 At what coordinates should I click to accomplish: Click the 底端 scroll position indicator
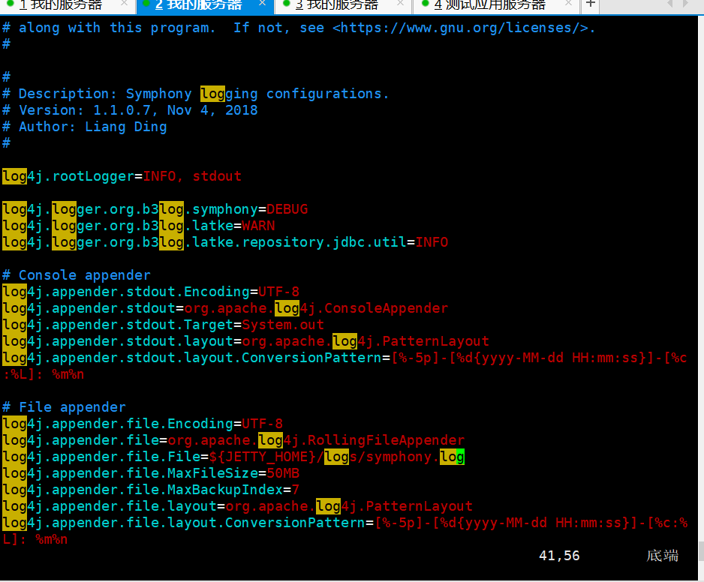tap(662, 556)
